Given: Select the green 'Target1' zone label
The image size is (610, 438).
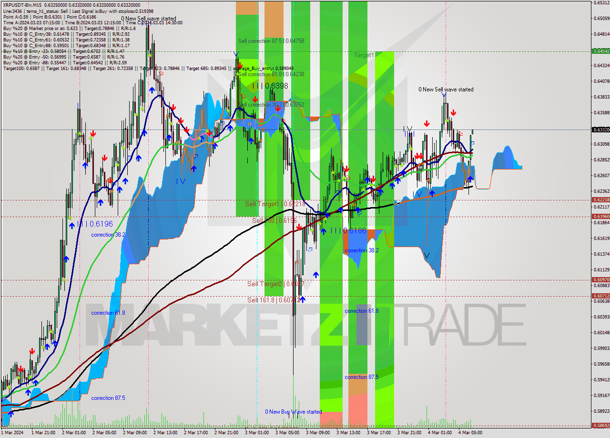Looking at the screenshot, I should [x=364, y=55].
